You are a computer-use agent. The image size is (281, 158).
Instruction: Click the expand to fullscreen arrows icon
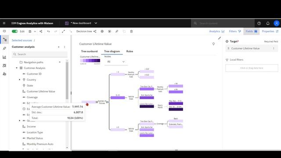point(63,31)
